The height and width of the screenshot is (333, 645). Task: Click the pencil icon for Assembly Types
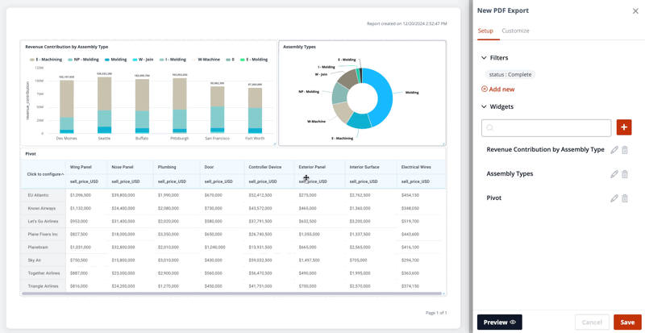(x=614, y=174)
